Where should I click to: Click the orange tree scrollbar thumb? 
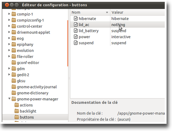click(x=68, y=43)
